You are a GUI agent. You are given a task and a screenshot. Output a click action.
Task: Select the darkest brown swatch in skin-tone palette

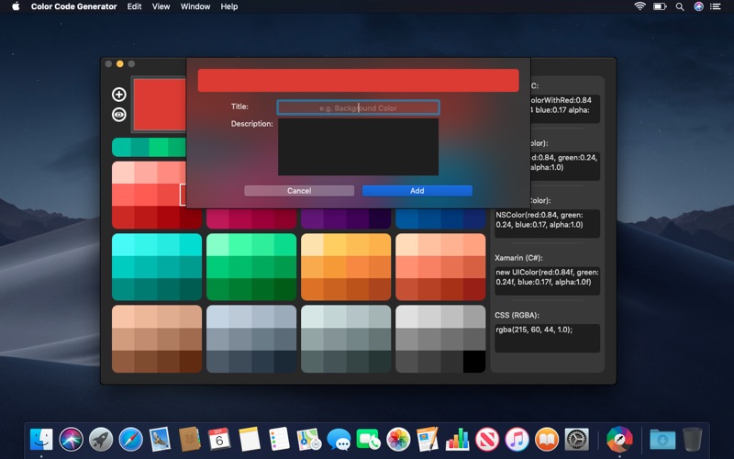click(191, 362)
